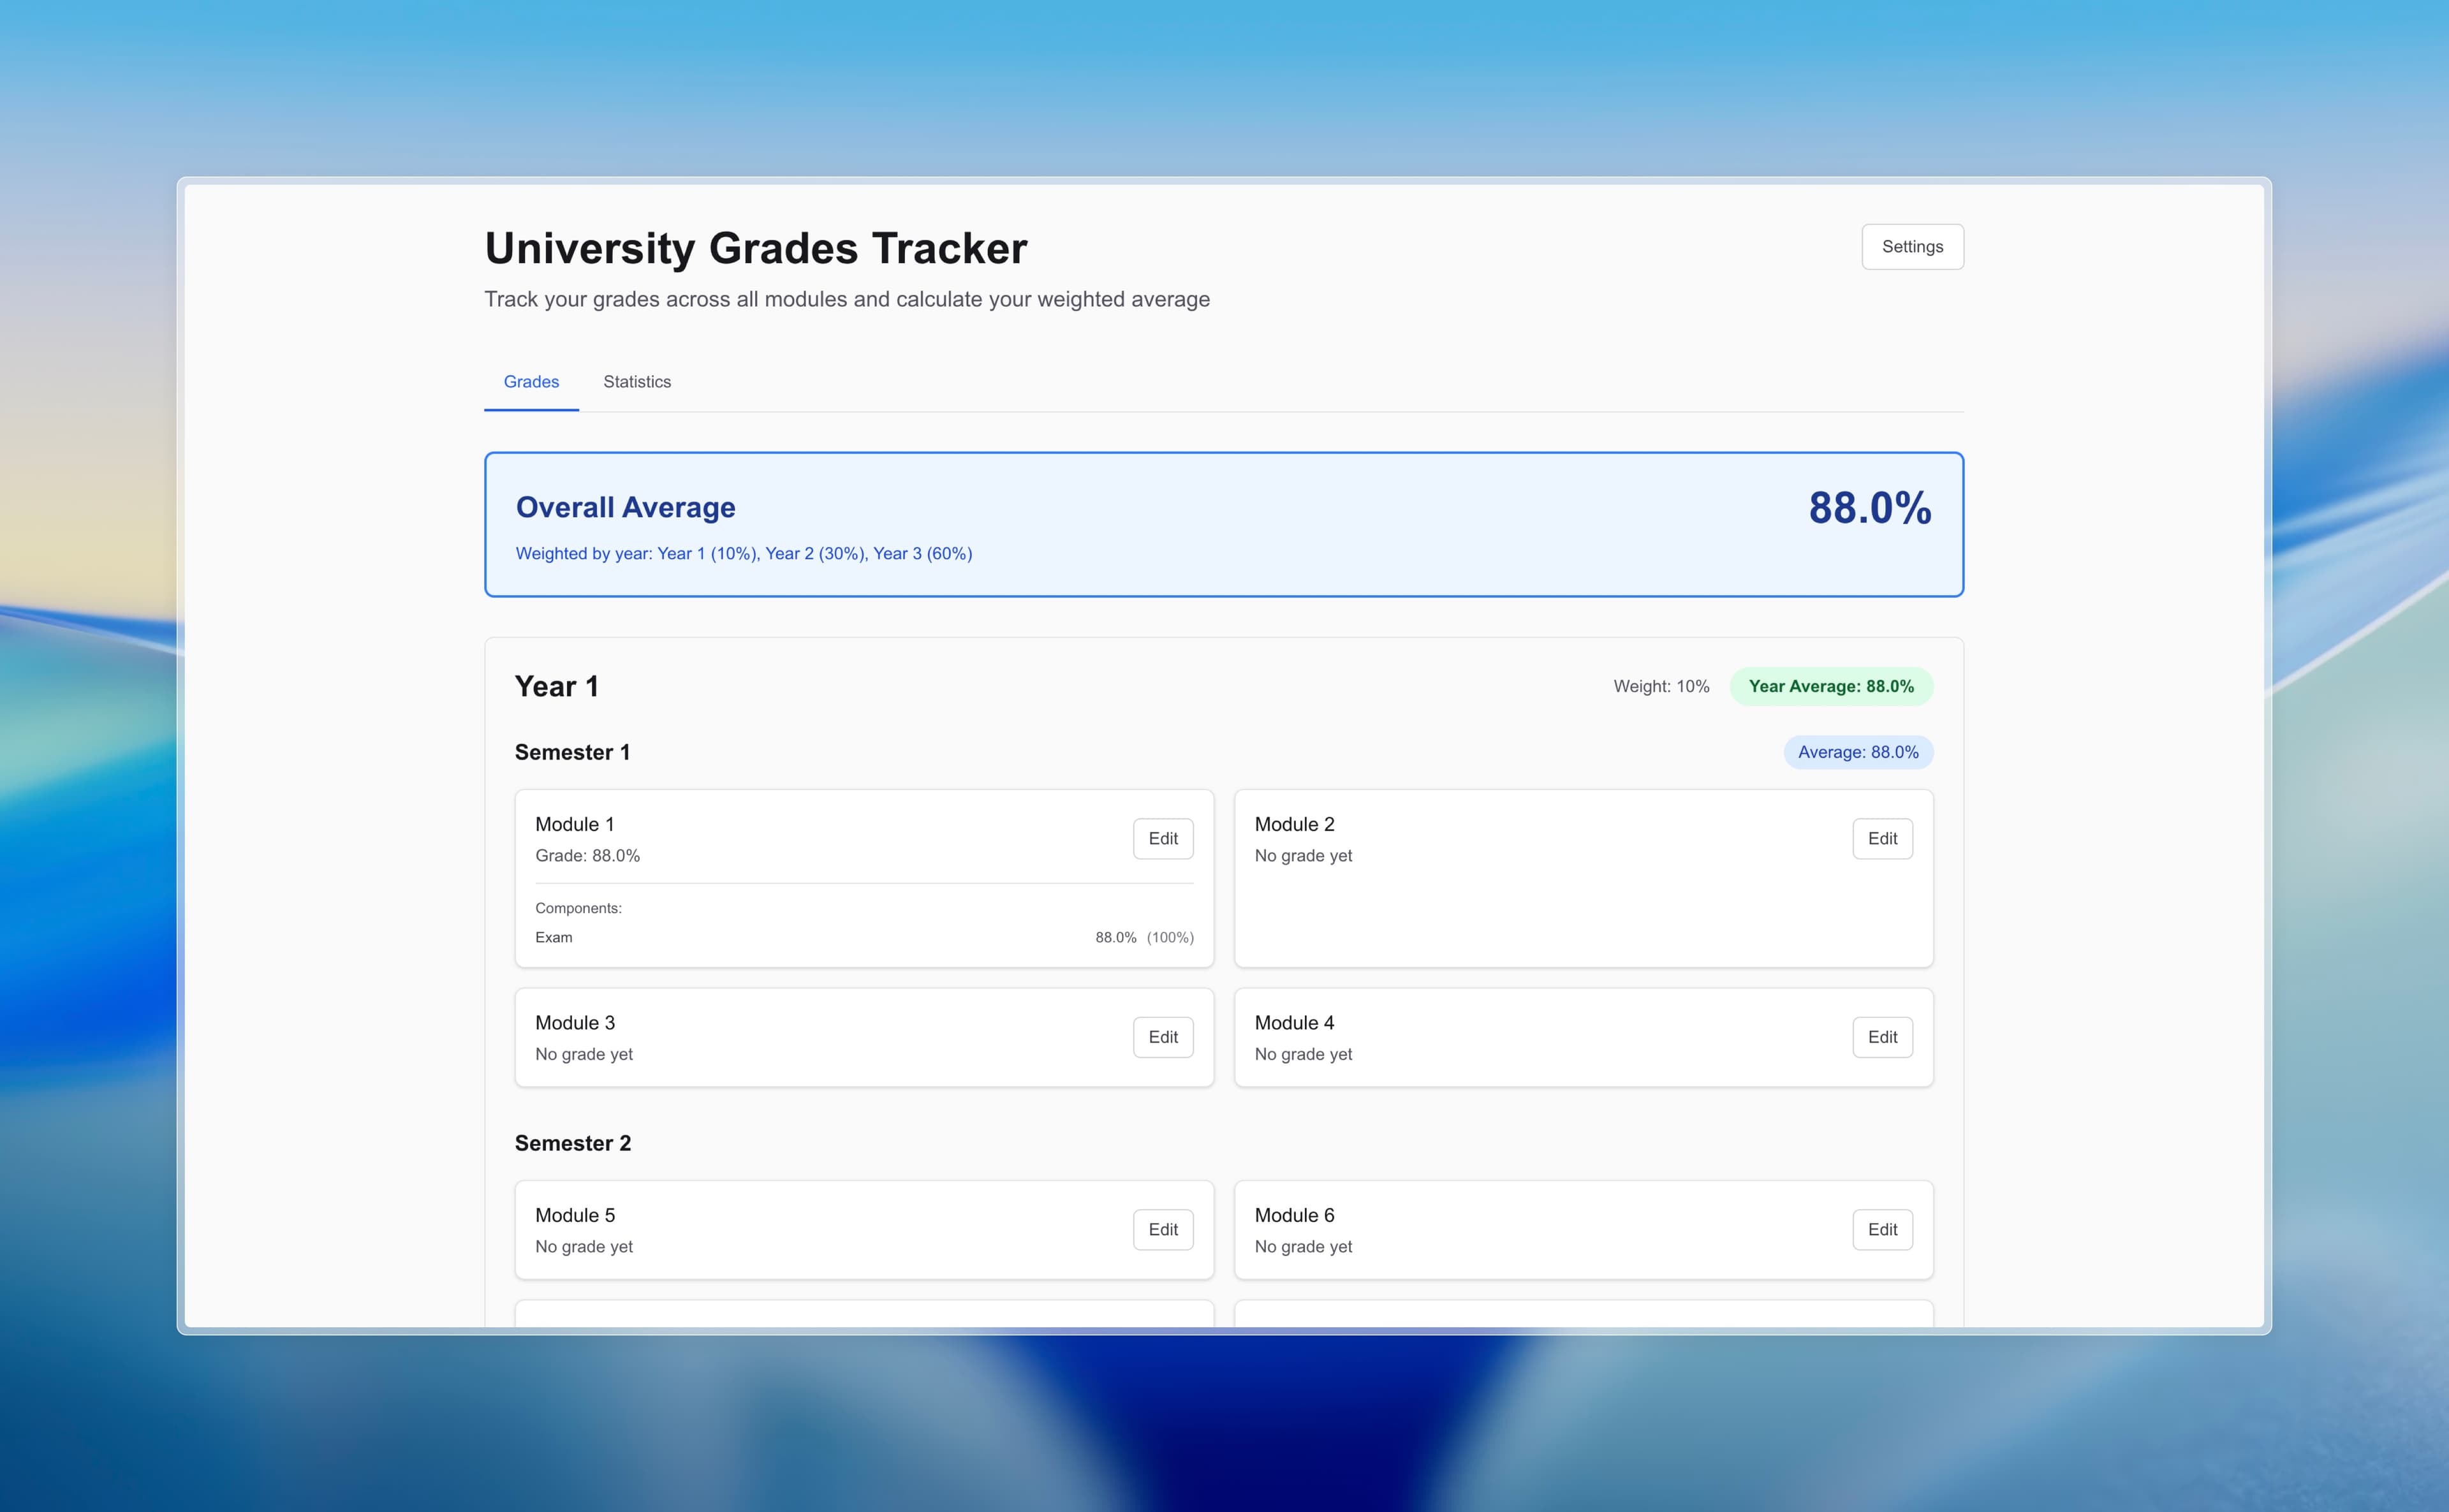Open the Settings button
The width and height of the screenshot is (2449, 1512).
click(1911, 247)
